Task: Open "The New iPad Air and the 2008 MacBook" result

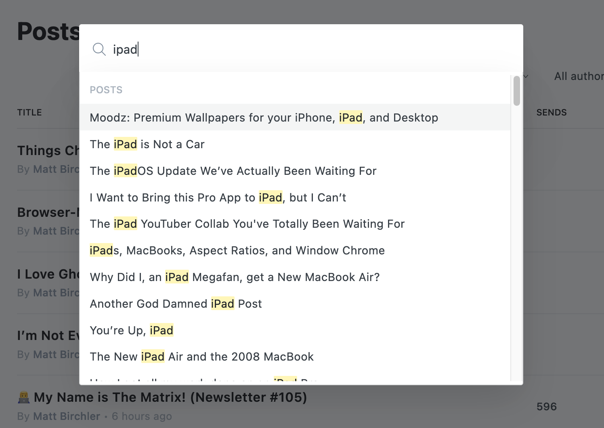Action: point(295,357)
